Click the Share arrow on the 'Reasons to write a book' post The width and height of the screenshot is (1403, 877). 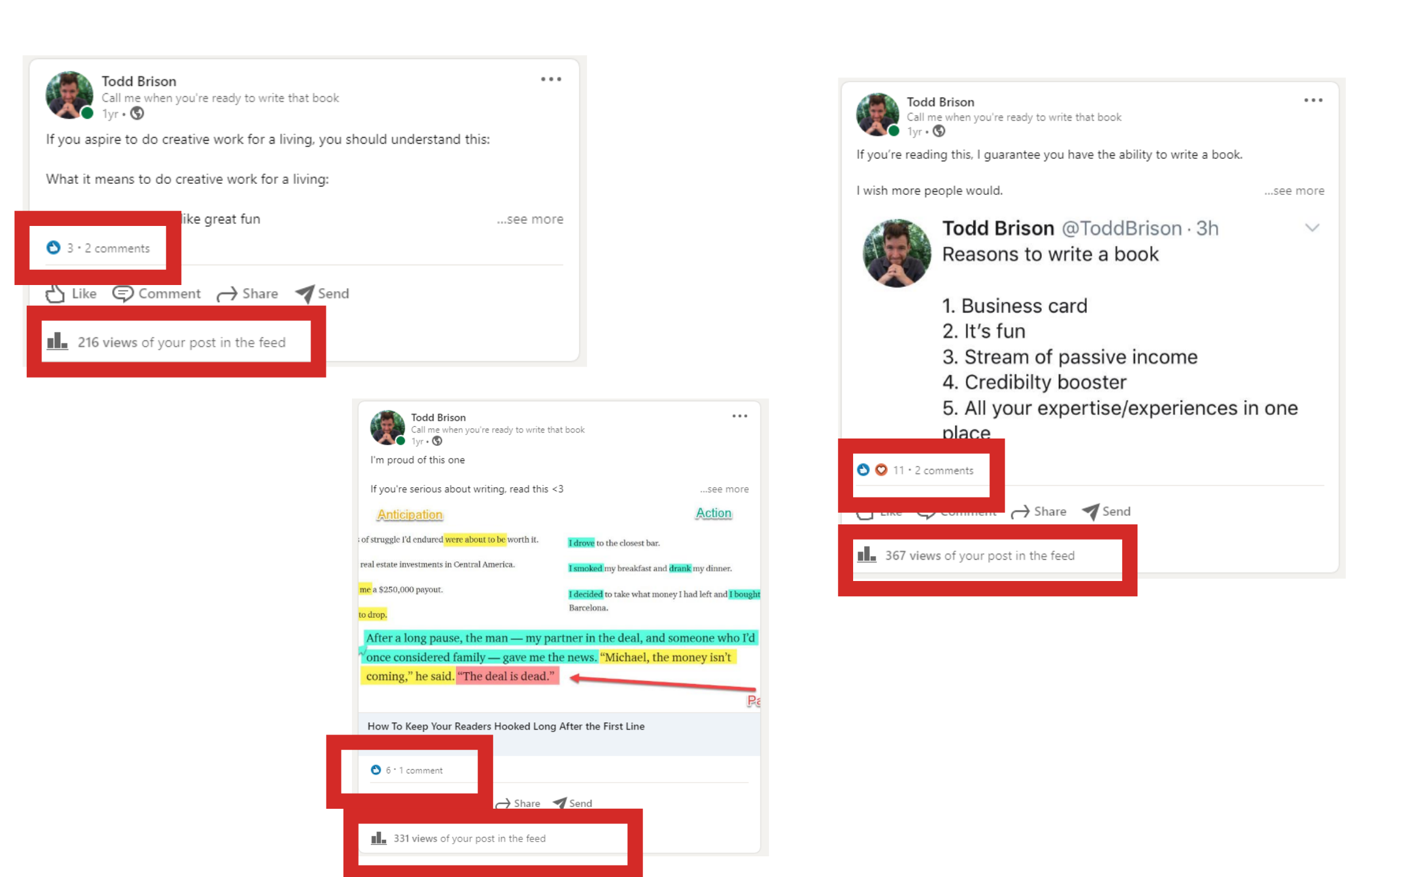tap(1020, 512)
